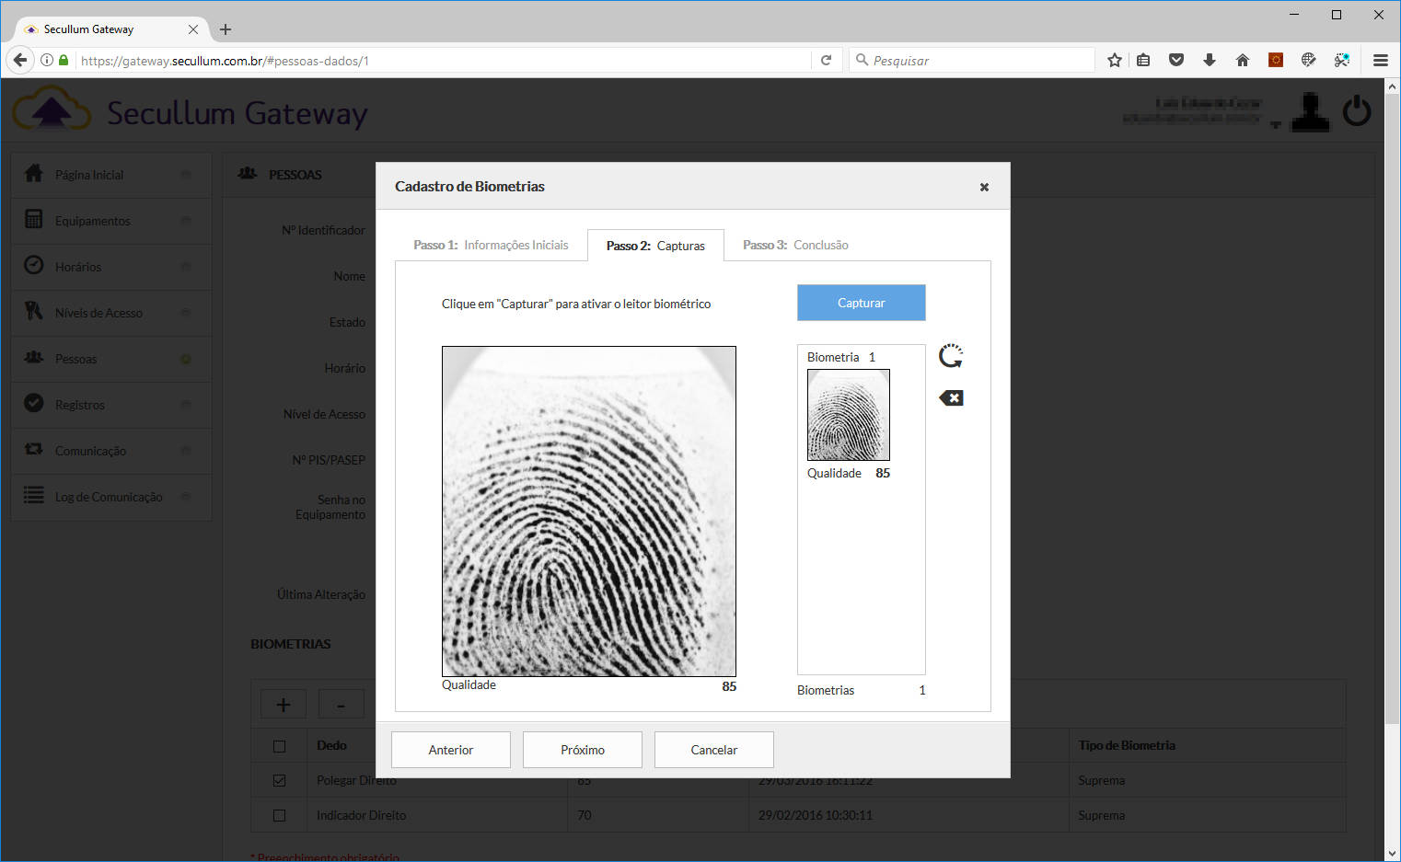
Task: Close the Secullum Gateway browser tab
Action: [x=193, y=29]
